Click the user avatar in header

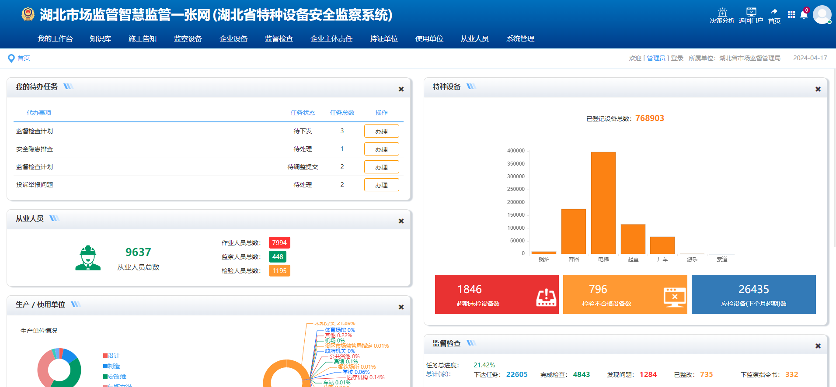[x=822, y=15]
